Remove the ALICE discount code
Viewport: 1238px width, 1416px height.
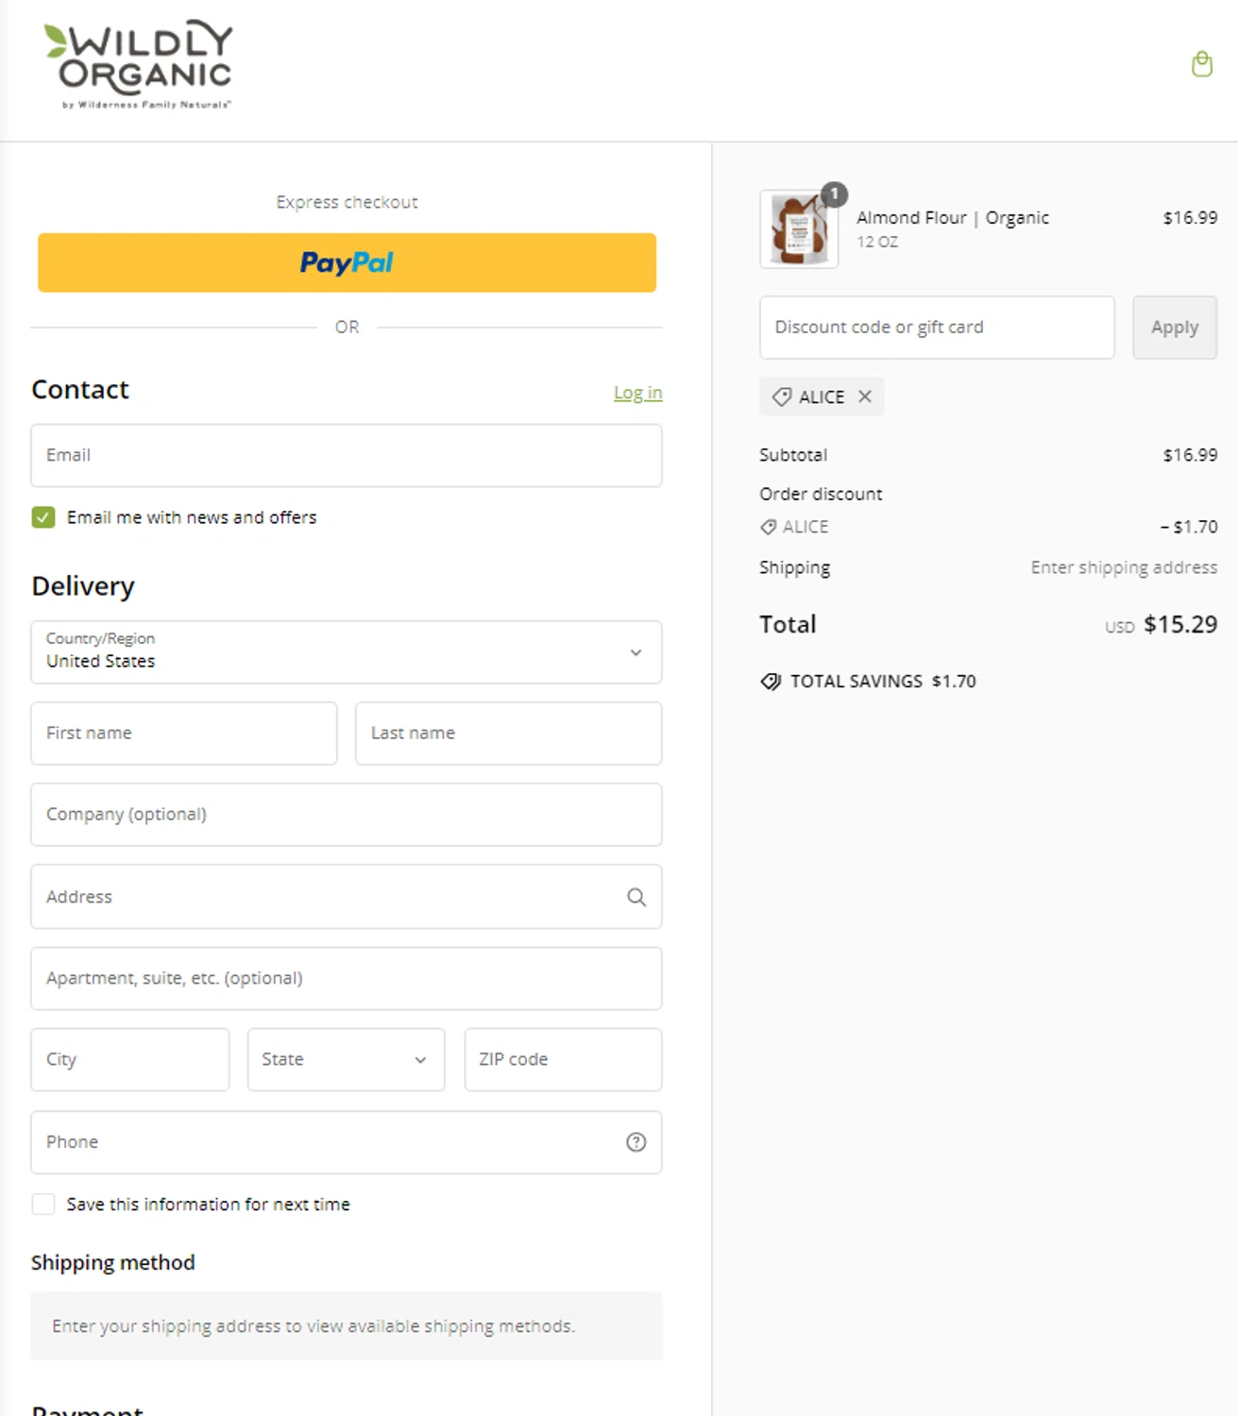point(865,396)
